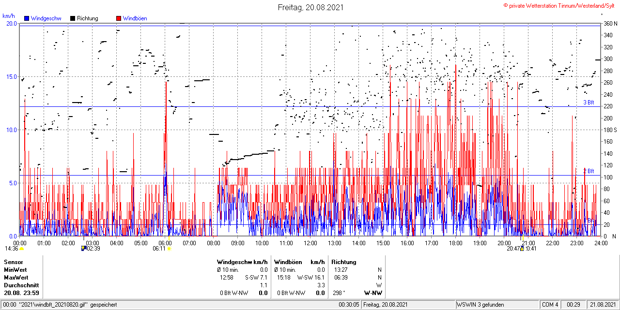Click the 13:27 direction minimum time
Screen dimensions: 620x310
(341, 269)
